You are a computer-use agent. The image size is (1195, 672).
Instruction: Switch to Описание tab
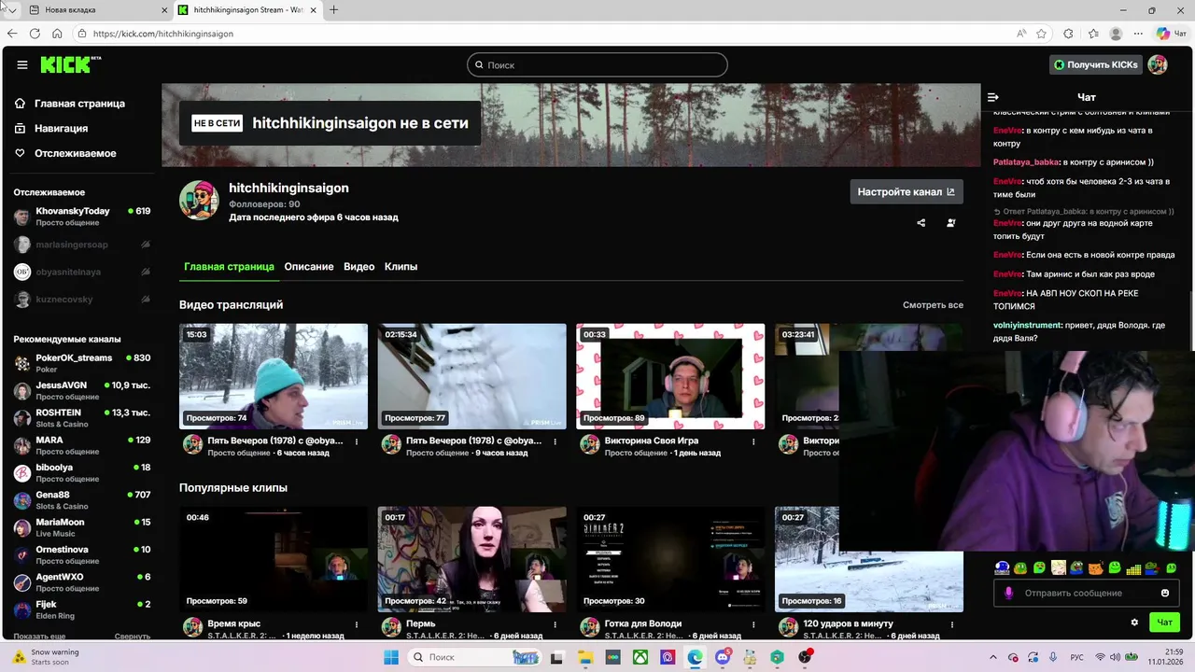[309, 267]
